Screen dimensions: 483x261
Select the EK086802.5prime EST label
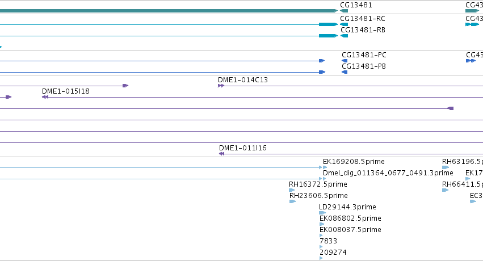[x=350, y=218]
